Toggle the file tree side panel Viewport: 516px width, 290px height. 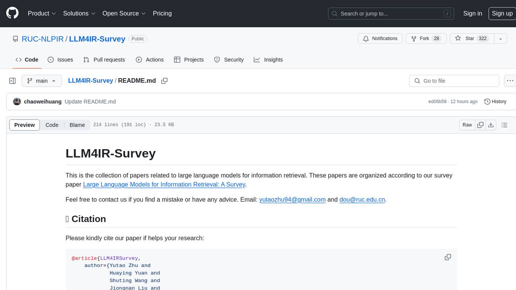click(x=13, y=81)
